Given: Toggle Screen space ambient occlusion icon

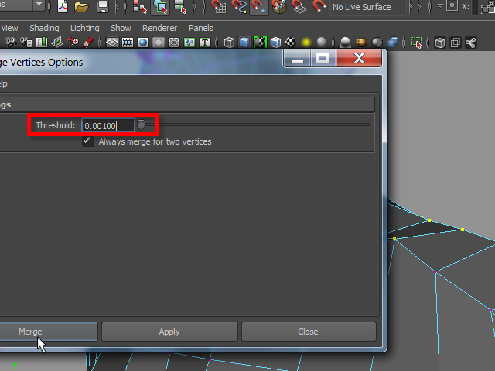Looking at the screenshot, I should [x=346, y=43].
